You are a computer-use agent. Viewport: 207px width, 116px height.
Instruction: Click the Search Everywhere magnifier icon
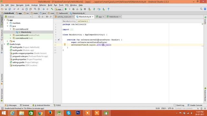tap(201, 9)
